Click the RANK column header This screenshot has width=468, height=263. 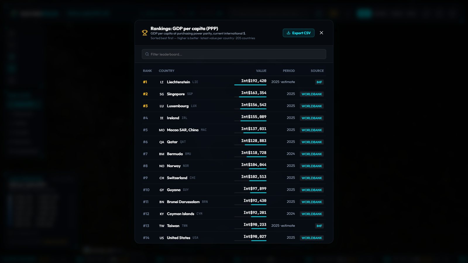(147, 71)
